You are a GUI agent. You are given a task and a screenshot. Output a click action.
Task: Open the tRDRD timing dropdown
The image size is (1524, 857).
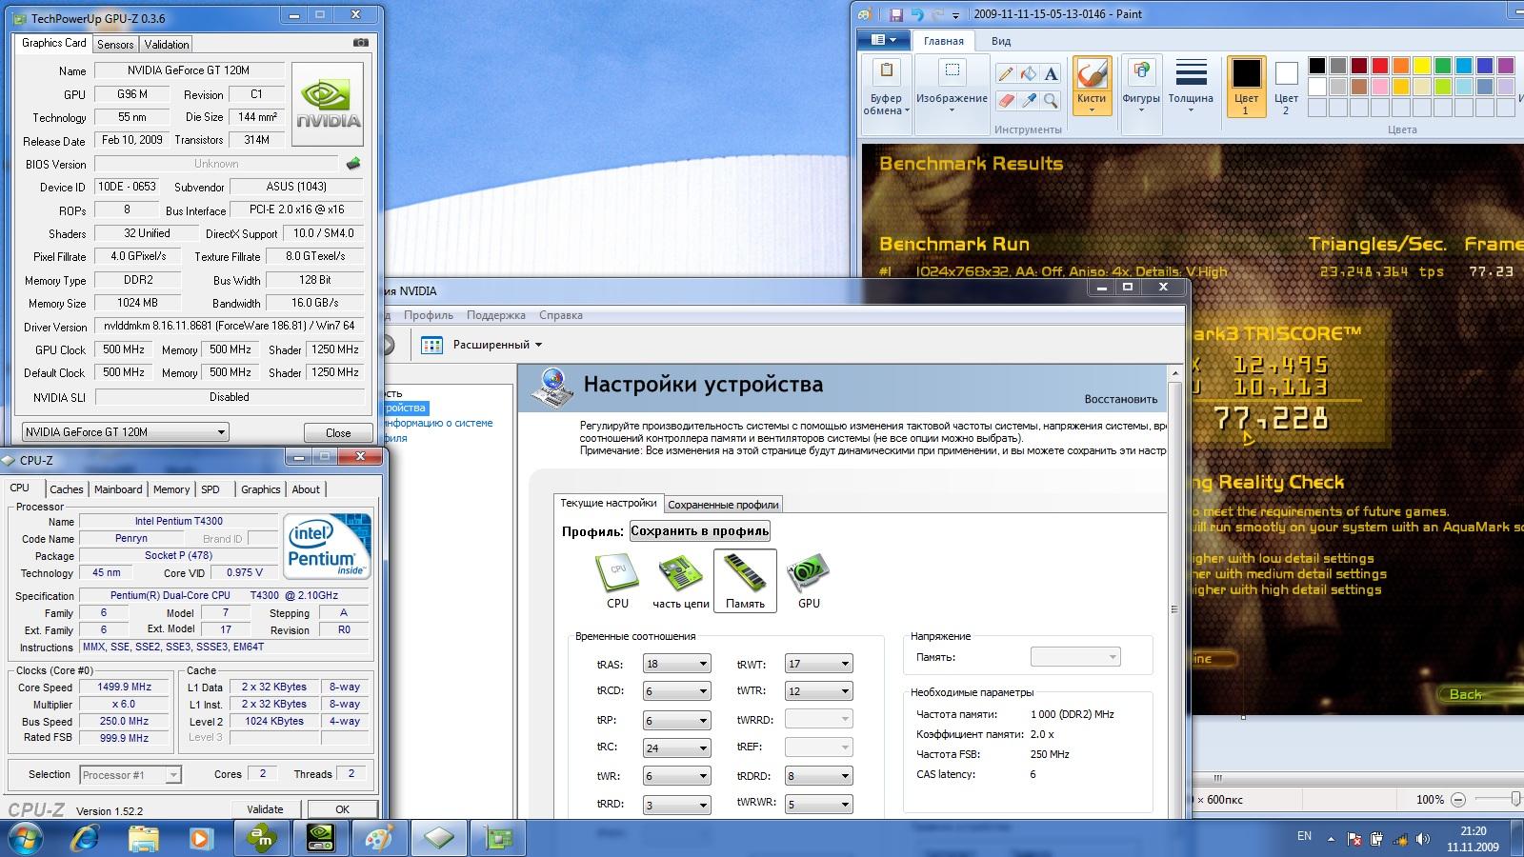pos(818,776)
